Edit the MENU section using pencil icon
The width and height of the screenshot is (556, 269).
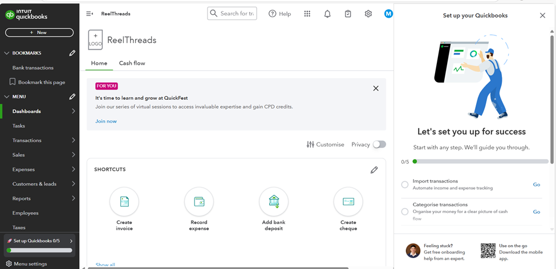[x=72, y=96]
